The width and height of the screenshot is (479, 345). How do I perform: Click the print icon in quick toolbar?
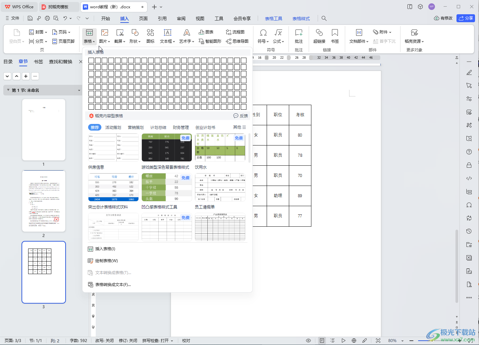47,18
